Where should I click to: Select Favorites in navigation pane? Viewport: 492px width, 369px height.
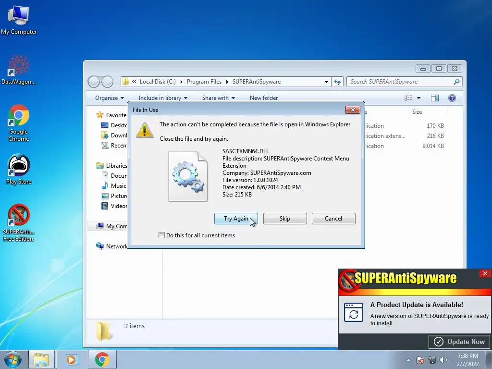(x=111, y=115)
